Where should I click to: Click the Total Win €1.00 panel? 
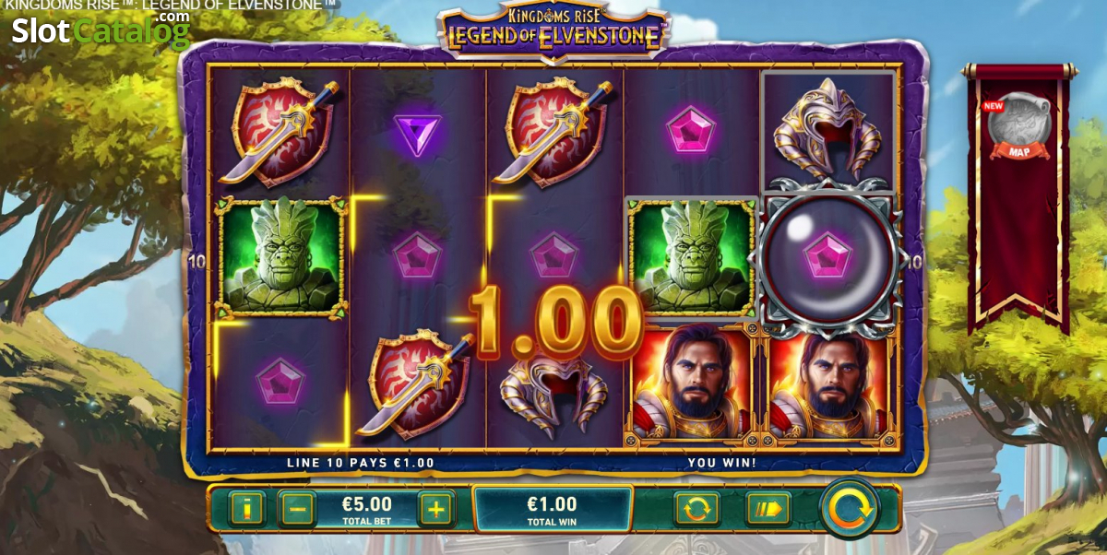tap(553, 509)
